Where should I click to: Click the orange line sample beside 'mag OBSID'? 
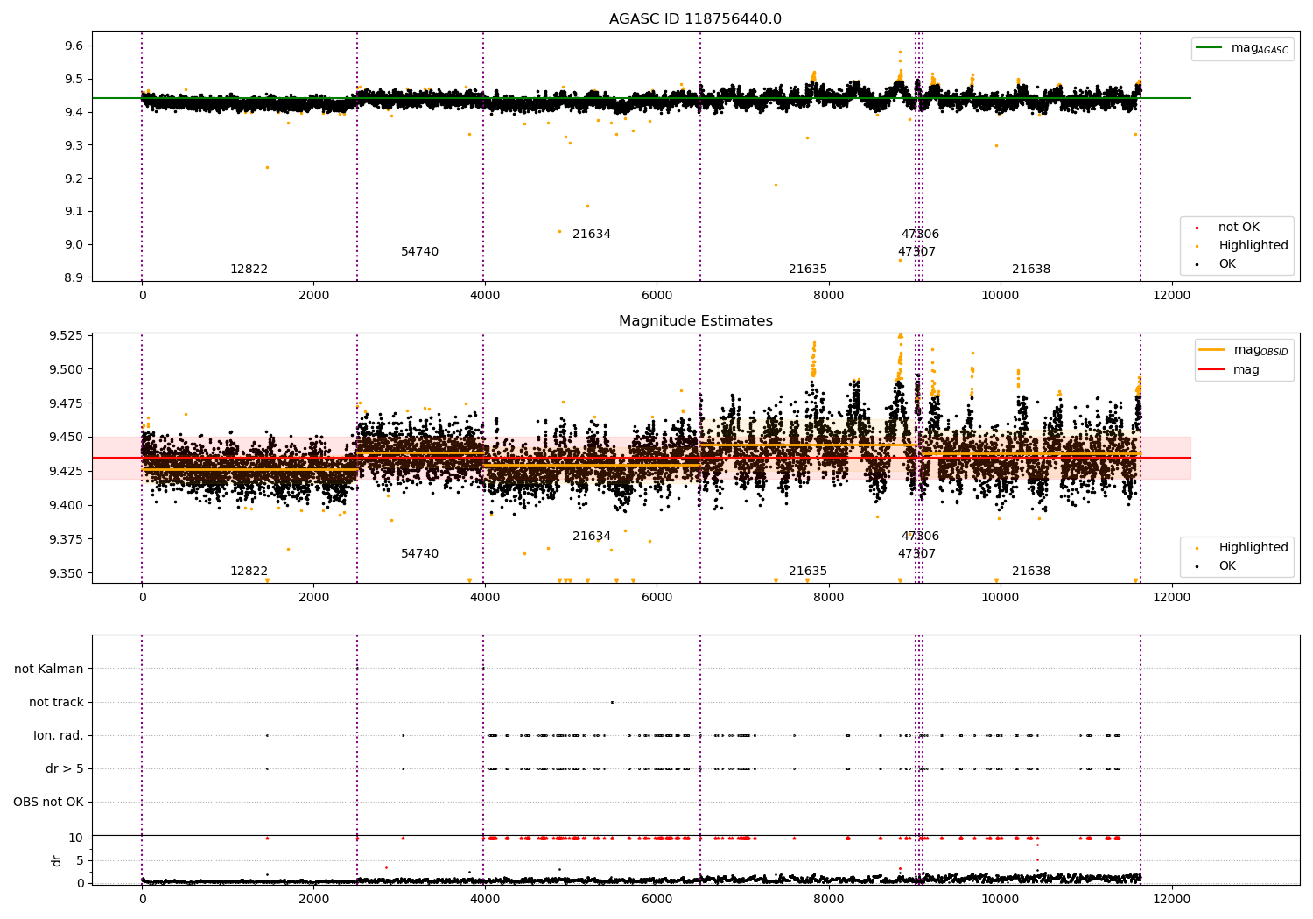tap(1212, 350)
